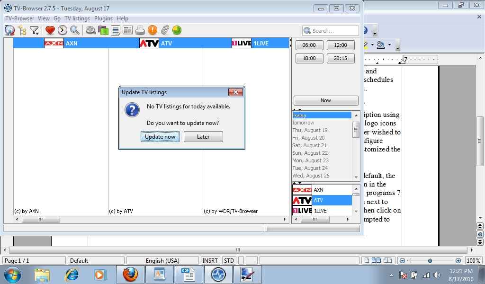
Task: Click the printer icon in toolbar
Action: point(140,30)
